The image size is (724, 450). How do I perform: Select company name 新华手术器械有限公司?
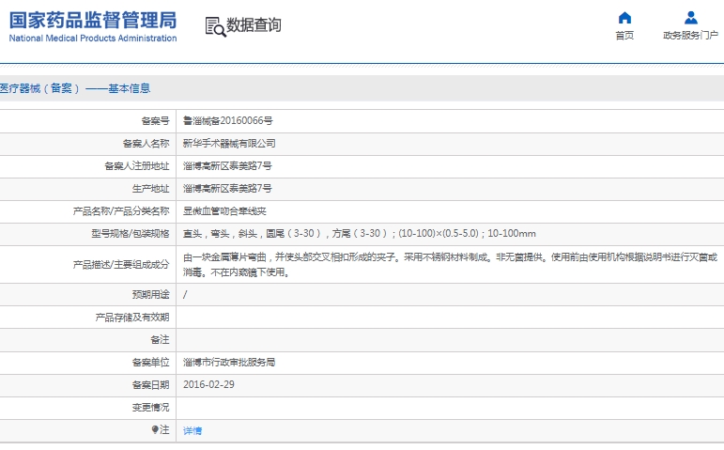click(x=229, y=143)
